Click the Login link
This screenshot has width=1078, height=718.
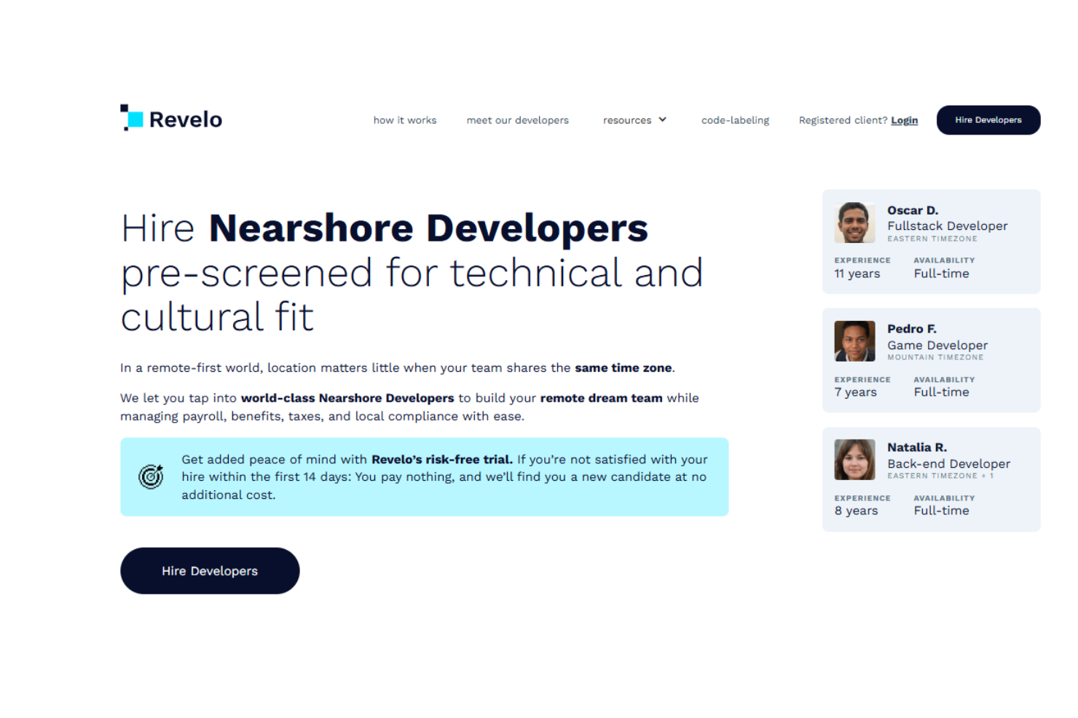click(x=904, y=120)
